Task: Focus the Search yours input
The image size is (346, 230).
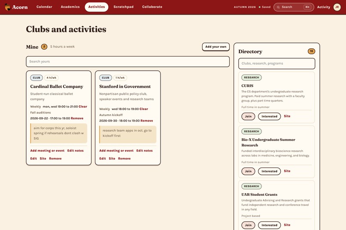Action: 127,61
